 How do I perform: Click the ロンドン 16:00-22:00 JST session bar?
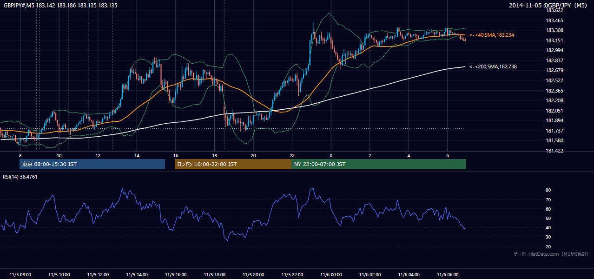233,164
